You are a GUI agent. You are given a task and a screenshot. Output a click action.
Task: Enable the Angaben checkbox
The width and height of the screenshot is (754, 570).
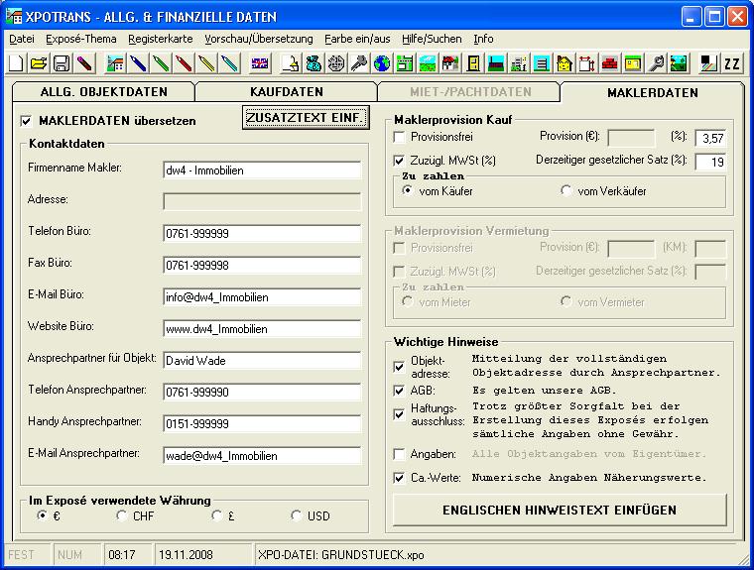tap(399, 454)
